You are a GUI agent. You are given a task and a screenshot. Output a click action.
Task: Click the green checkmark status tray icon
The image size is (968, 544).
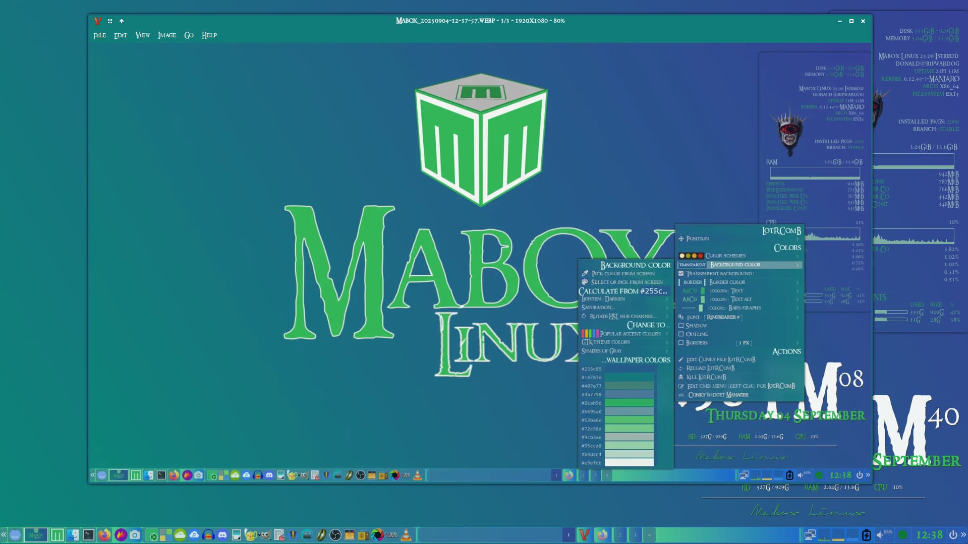click(903, 535)
